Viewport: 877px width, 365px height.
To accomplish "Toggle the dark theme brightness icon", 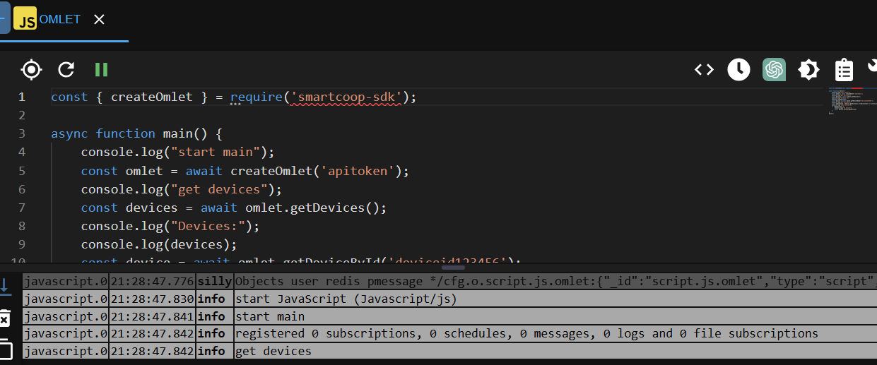I will [808, 69].
